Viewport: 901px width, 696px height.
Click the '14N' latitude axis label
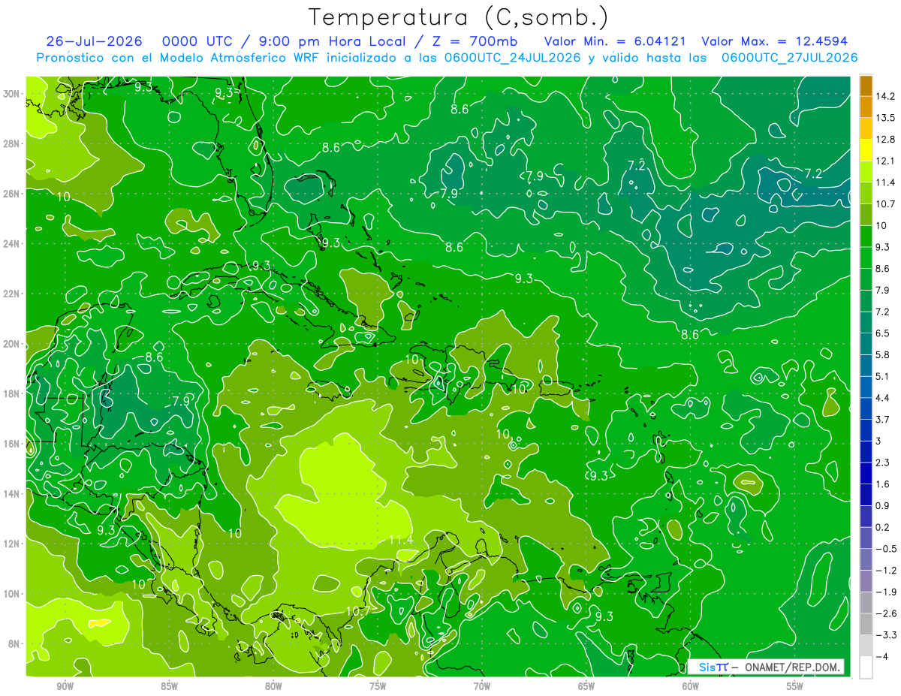click(11, 494)
